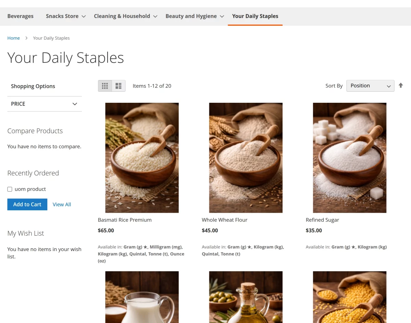Select the olive oil product thumbnail

[246, 297]
